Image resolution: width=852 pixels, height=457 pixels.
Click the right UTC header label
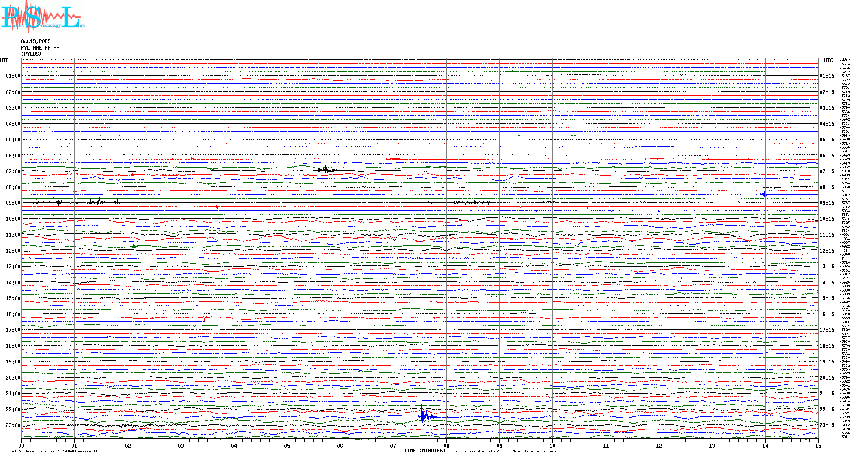tap(828, 61)
